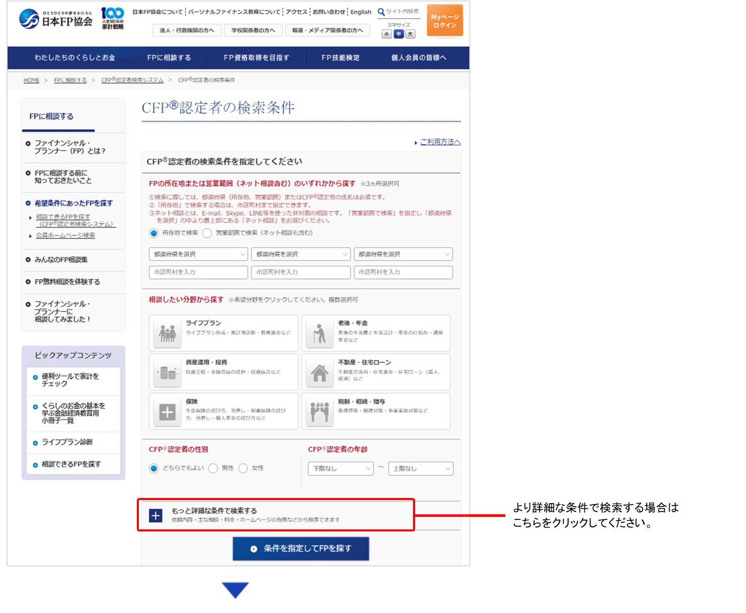Viewport: 746px width, 613px height.
Task: Open the ご利用方法へ link
Action: point(440,142)
